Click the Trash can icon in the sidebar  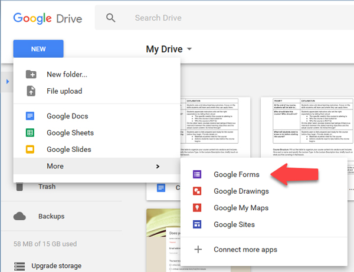pos(19,187)
